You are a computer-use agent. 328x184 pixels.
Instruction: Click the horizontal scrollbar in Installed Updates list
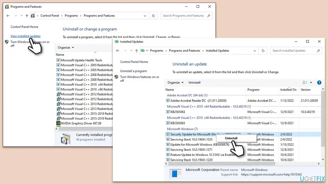[221, 164]
